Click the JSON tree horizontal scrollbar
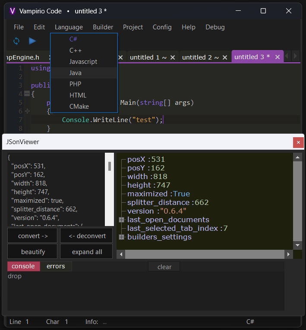The width and height of the screenshot is (306, 330). tap(205, 255)
